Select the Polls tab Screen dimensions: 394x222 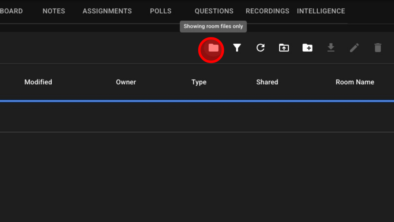pyautogui.click(x=161, y=11)
